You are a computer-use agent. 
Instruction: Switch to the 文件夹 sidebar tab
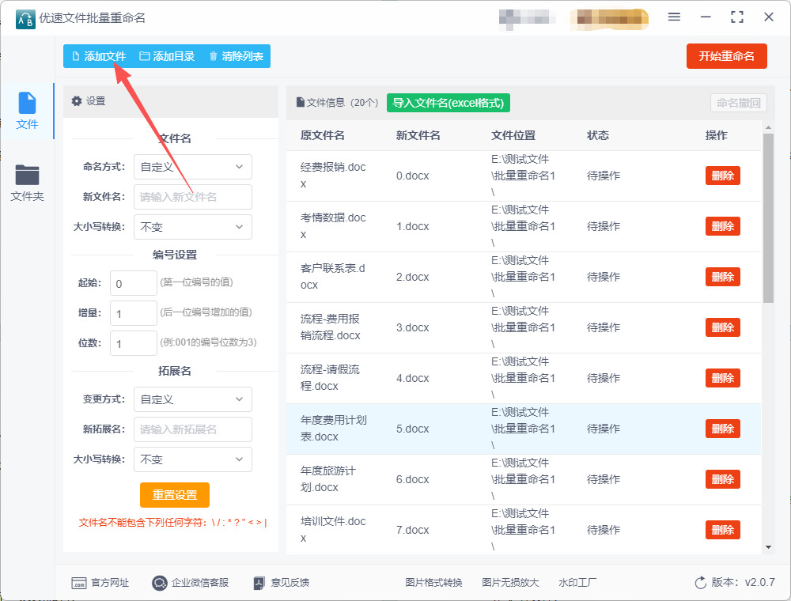tap(27, 183)
